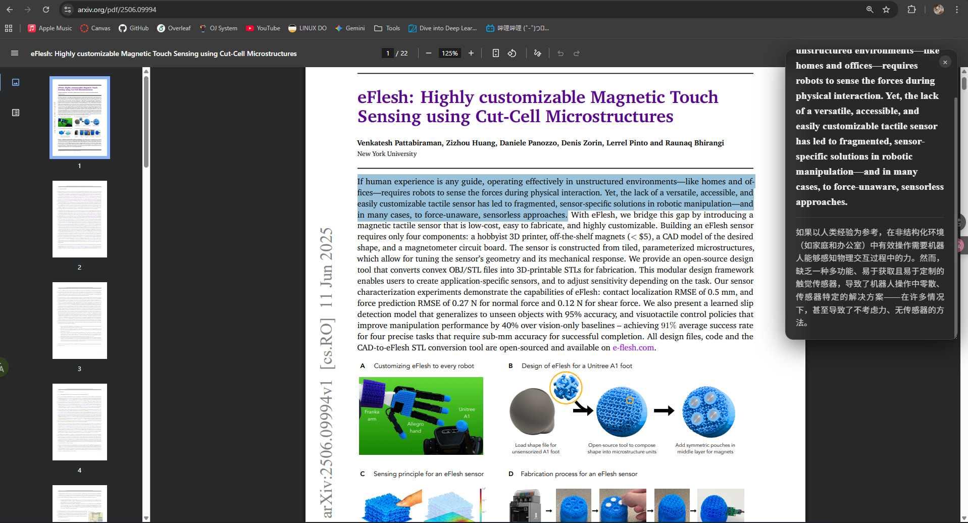Zoom in the PDF with plus button
The height and width of the screenshot is (523, 968).
[471, 53]
